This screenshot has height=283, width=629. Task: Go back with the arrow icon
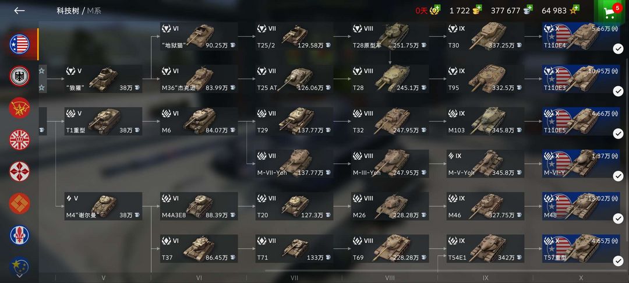[x=19, y=11]
